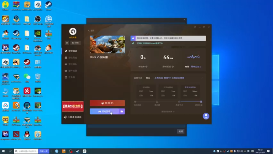
Task: Select the Recycle Bin desktop icon
Action: point(38,78)
